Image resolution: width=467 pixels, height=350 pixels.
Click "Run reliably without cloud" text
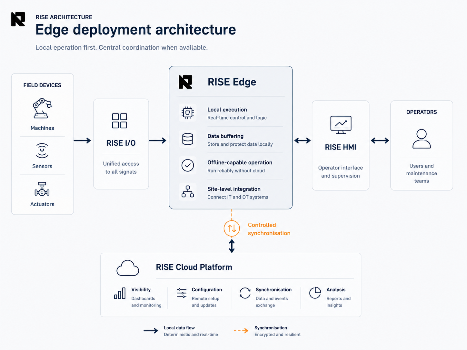(236, 170)
